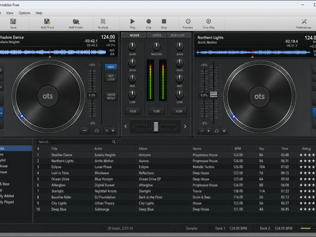Toggle the CUE button below master meters
Screen dimensions: 316x237
156,111
